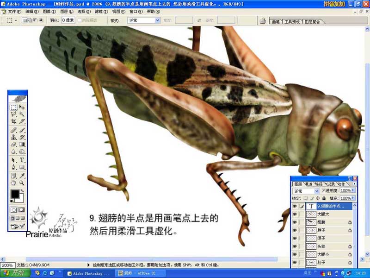Click the white background color swatch

point(21,199)
